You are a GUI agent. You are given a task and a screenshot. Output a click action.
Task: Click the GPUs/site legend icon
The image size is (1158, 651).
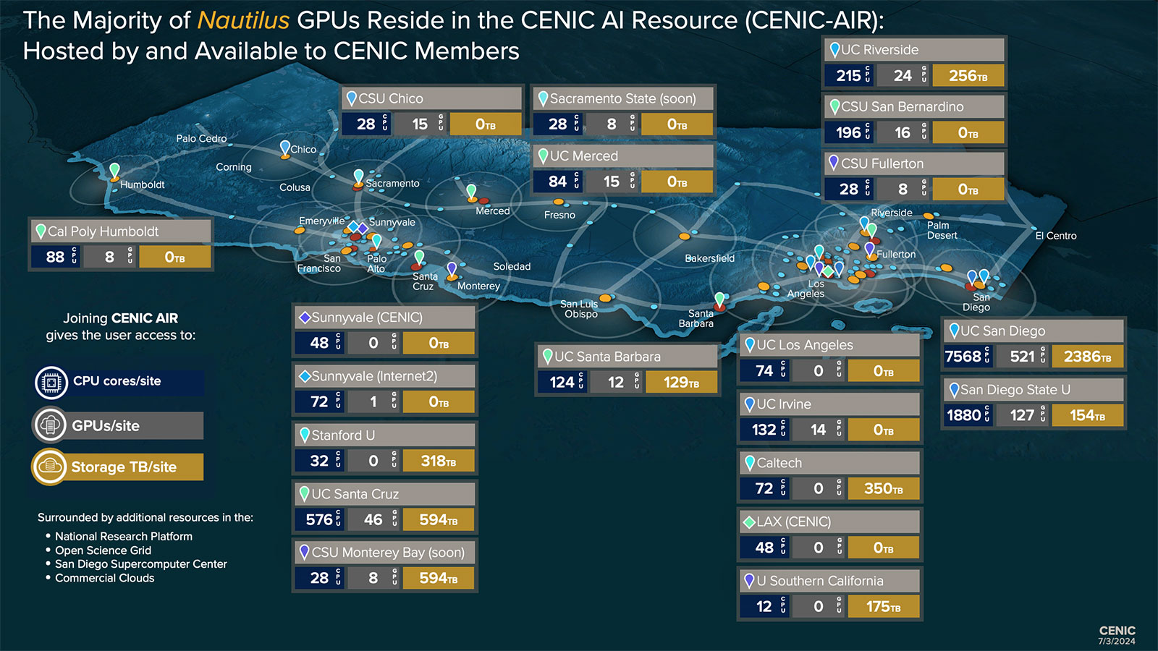click(50, 425)
